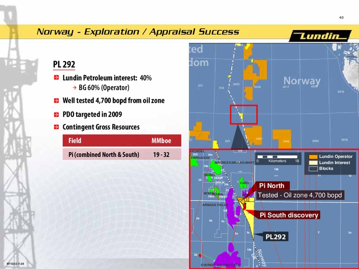The image size is (359, 269).
Task: Click the 'Pi North' map callout label
Action: coord(272,186)
